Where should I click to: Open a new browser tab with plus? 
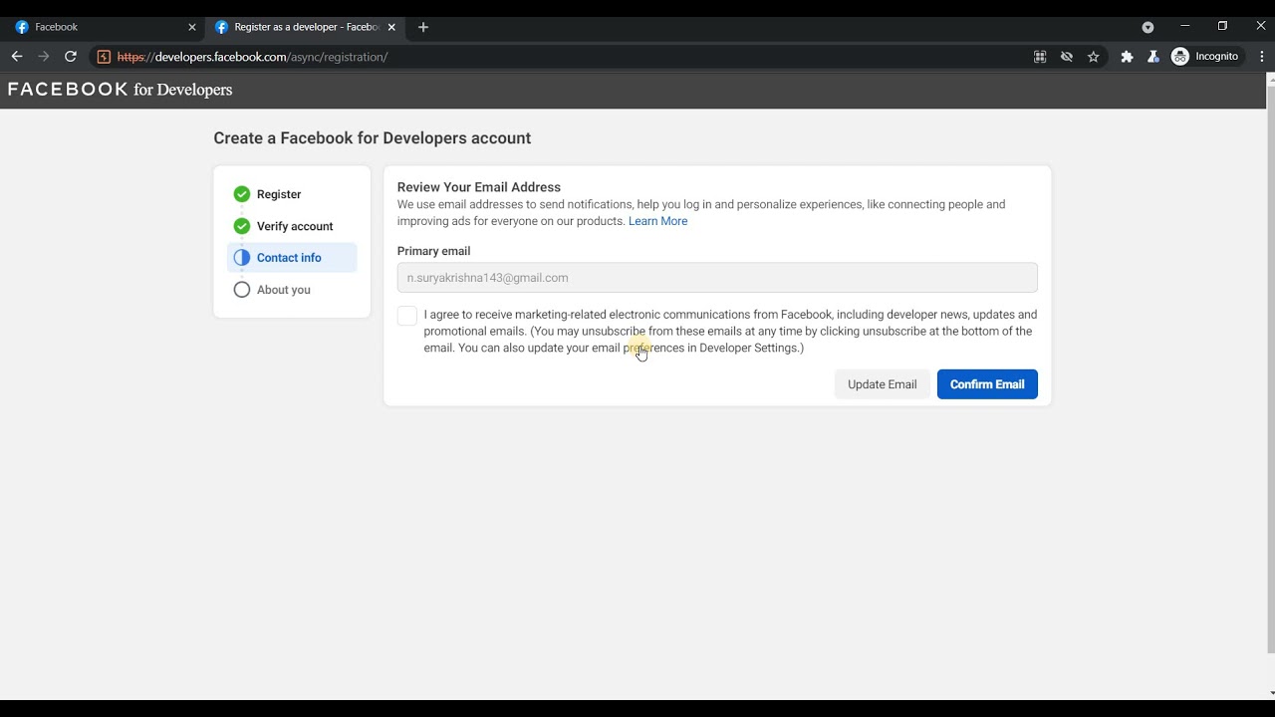click(x=423, y=27)
